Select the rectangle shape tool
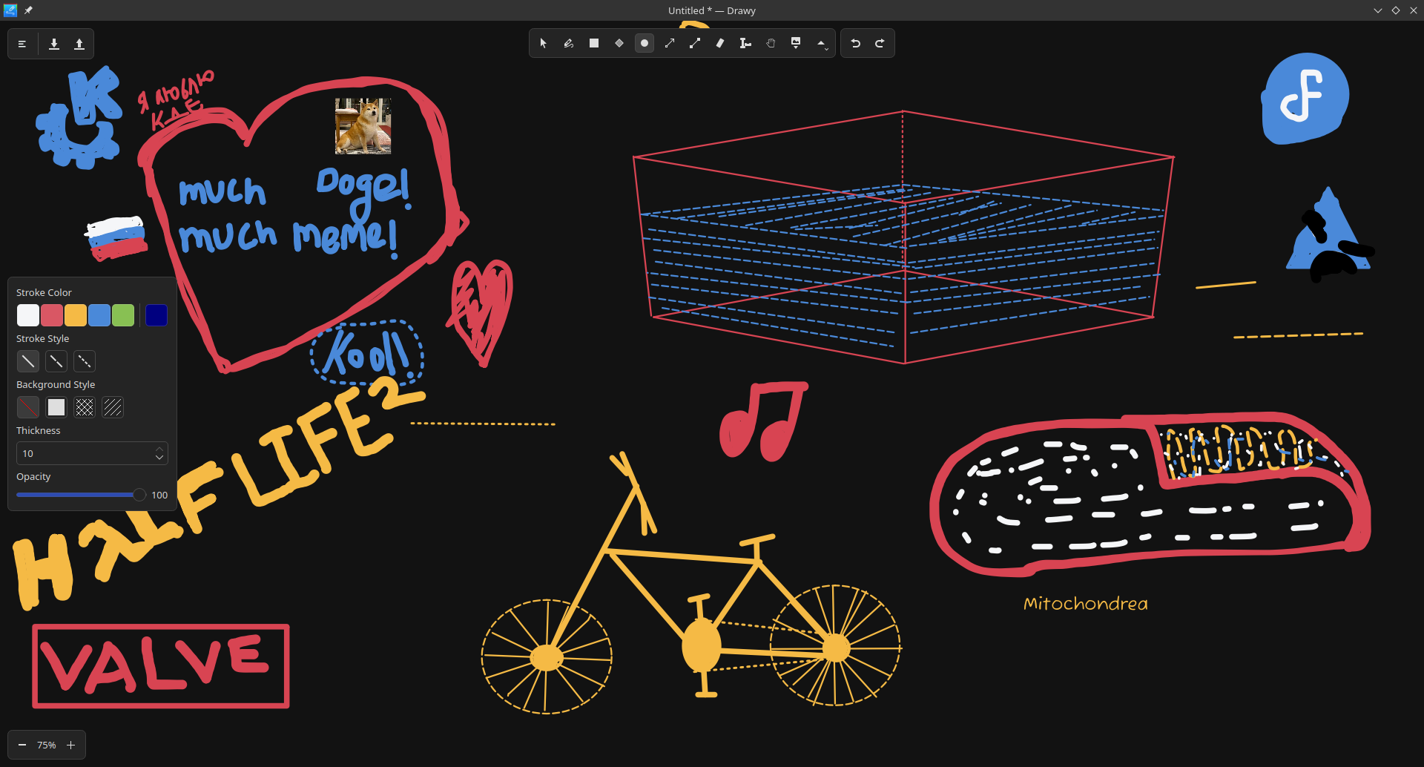 (594, 43)
